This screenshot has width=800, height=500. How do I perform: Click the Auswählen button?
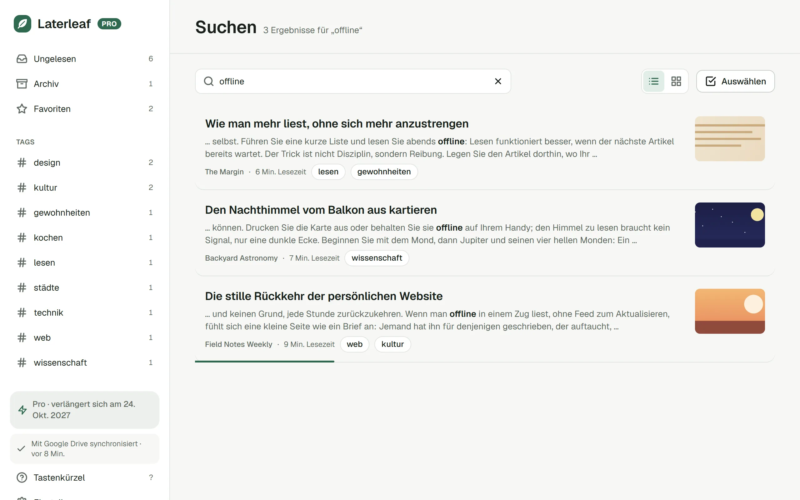pyautogui.click(x=735, y=81)
